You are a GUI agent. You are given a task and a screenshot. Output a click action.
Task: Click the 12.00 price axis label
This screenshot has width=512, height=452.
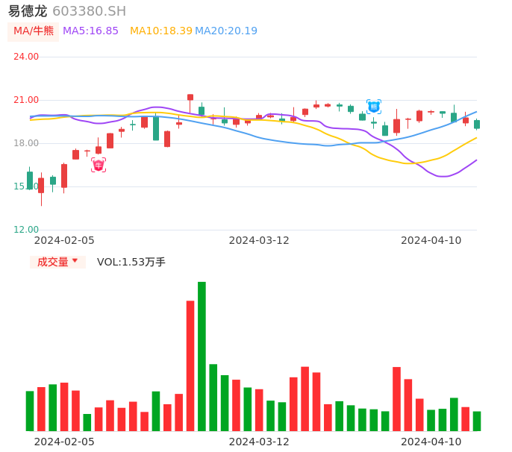[x=26, y=230]
